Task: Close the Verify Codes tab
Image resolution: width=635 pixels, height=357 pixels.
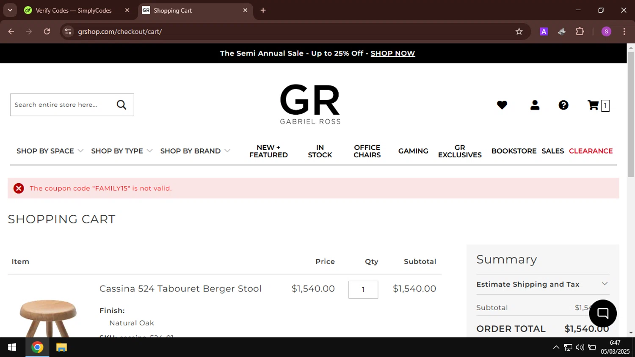Action: point(127,10)
